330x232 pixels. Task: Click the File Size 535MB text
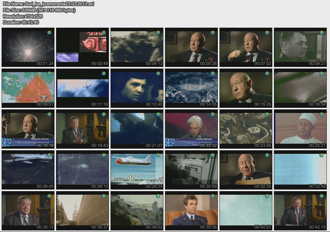(39, 10)
